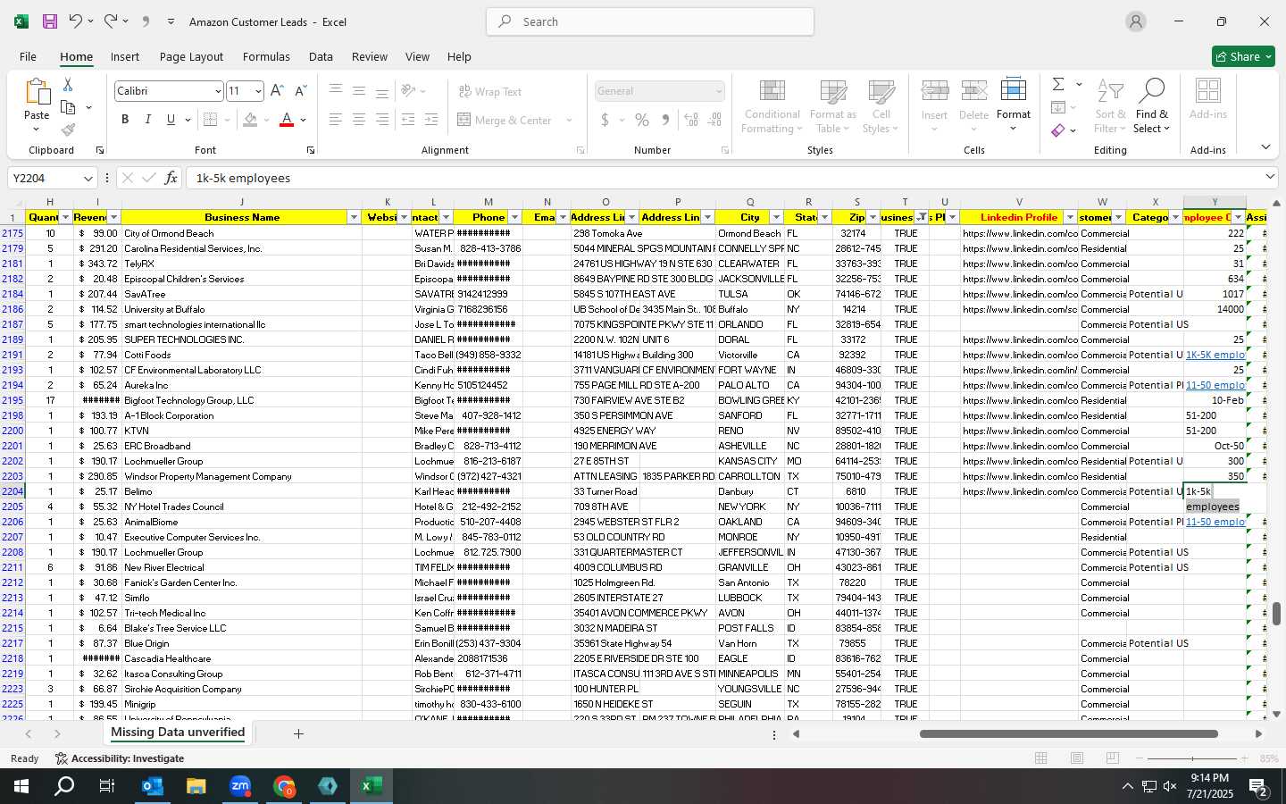Click the Save icon in title bar
Screen dimensions: 1286x804
[x=50, y=21]
